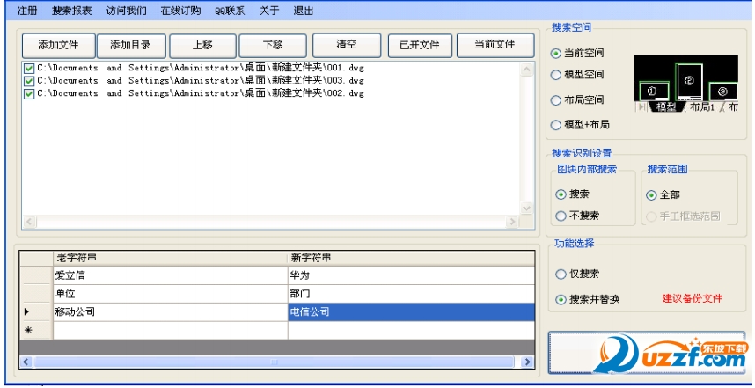The image size is (755, 388).
Task: Click the 老字符串 column header
Action: 171,258
